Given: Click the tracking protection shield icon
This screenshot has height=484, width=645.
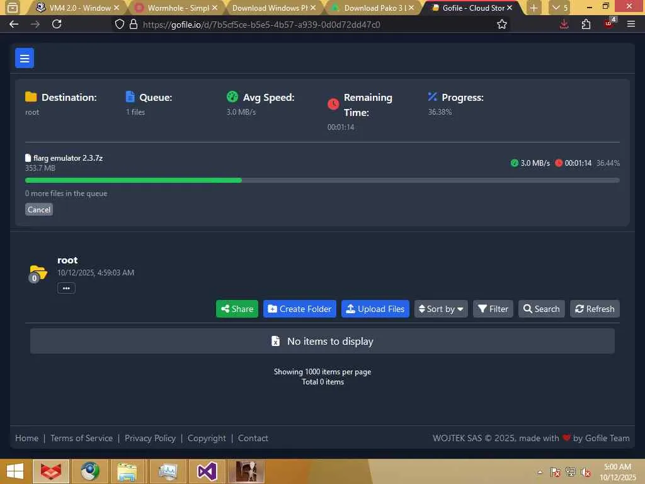Looking at the screenshot, I should pyautogui.click(x=119, y=25).
